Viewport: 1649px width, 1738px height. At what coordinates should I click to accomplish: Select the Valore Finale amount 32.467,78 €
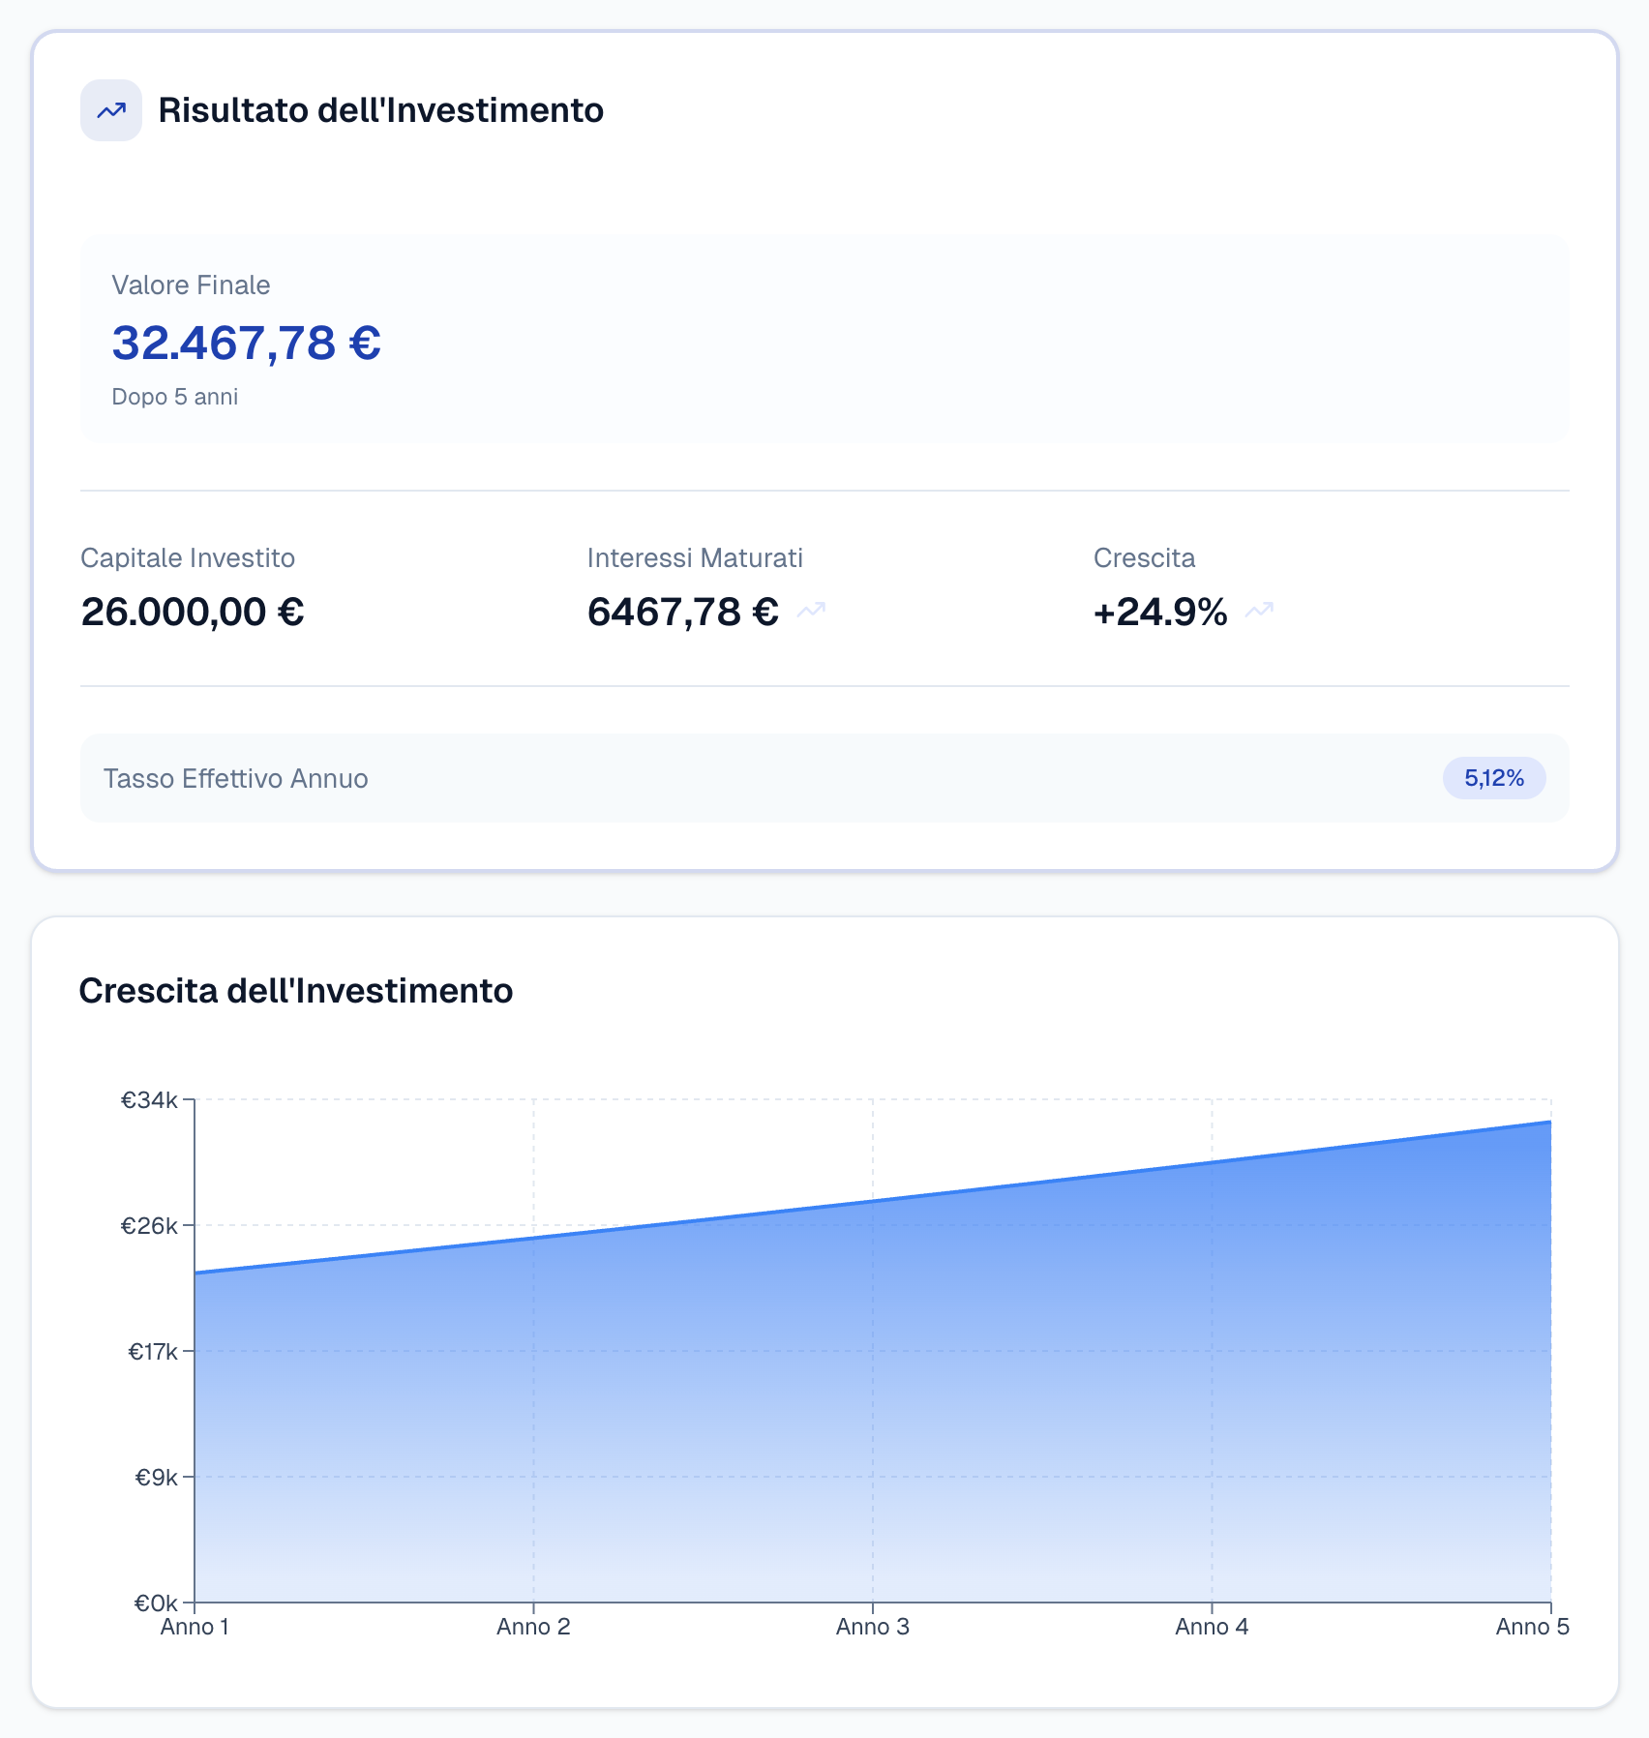pyautogui.click(x=247, y=343)
